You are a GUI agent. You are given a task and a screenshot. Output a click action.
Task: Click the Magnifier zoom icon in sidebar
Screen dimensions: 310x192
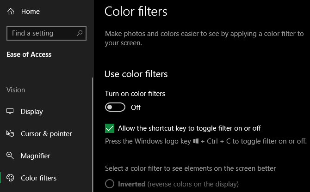tap(11, 156)
